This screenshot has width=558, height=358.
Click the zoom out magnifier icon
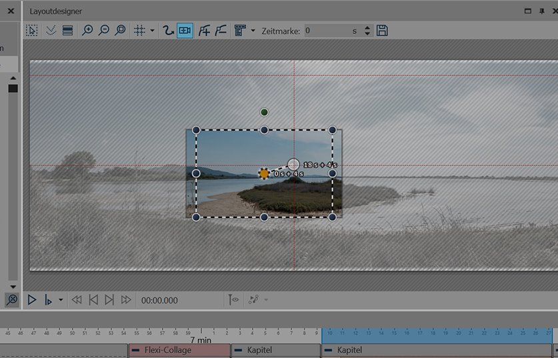pyautogui.click(x=104, y=31)
